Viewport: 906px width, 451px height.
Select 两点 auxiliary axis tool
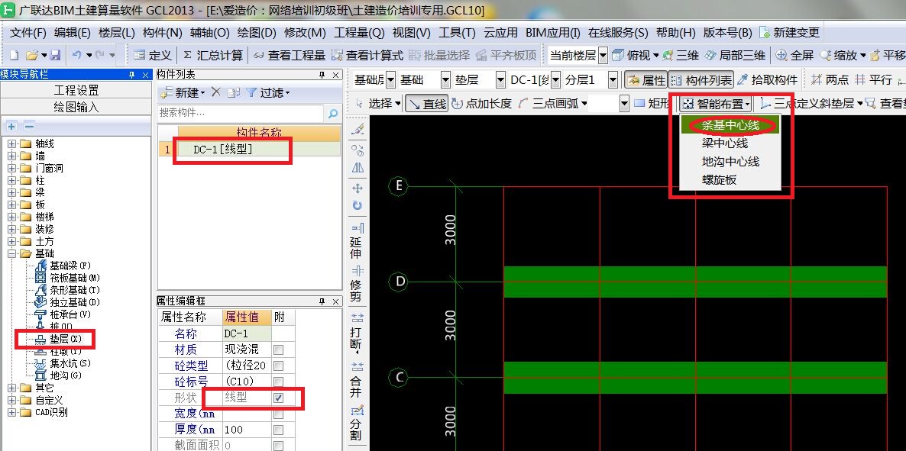click(830, 79)
